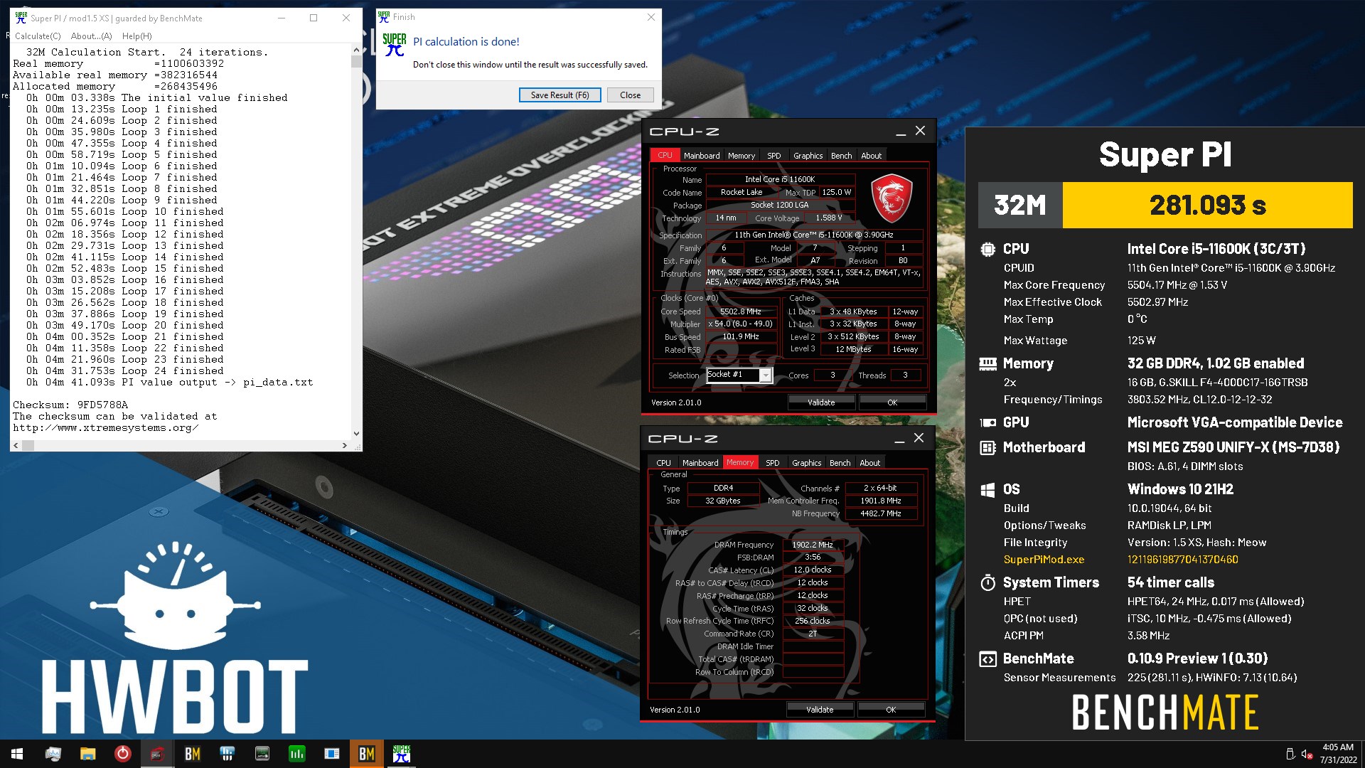Viewport: 1365px width, 768px height.
Task: Click Close button in Finish dialog
Action: point(630,95)
